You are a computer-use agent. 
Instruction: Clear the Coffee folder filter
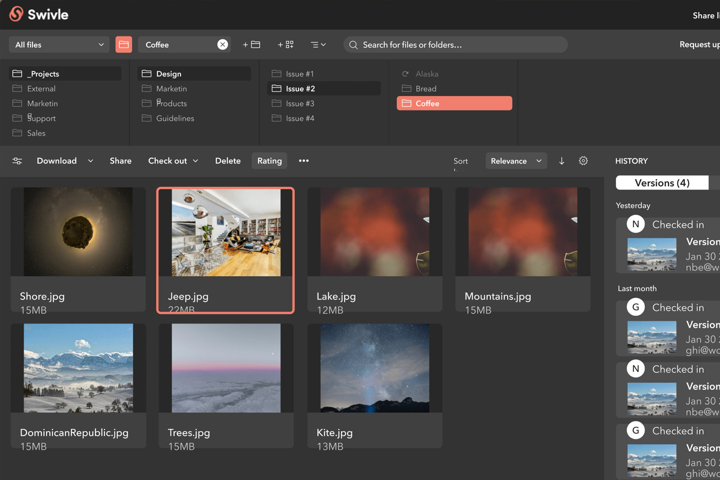[222, 44]
